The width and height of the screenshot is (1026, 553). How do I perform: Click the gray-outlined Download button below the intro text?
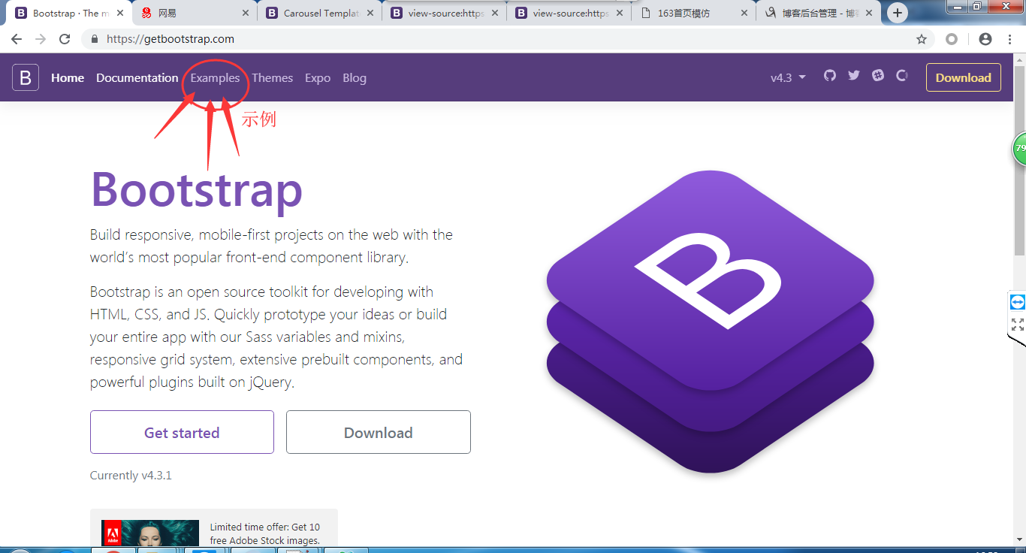coord(379,432)
